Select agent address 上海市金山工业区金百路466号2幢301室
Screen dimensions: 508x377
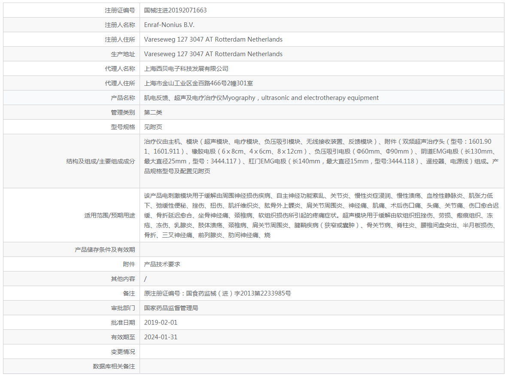tap(198, 83)
